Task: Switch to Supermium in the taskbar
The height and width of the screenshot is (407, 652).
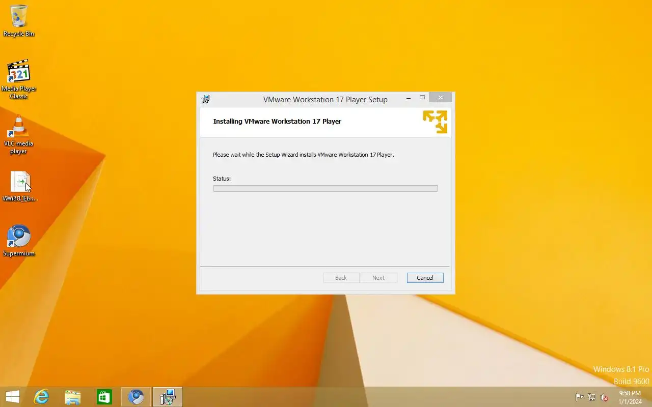Action: click(x=136, y=397)
